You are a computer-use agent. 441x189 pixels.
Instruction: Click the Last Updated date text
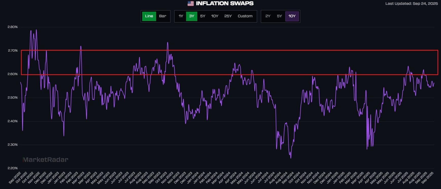click(411, 4)
